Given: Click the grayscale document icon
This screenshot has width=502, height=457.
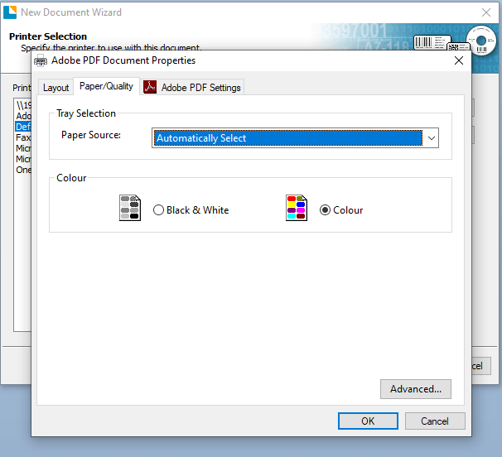Looking at the screenshot, I should [x=130, y=208].
